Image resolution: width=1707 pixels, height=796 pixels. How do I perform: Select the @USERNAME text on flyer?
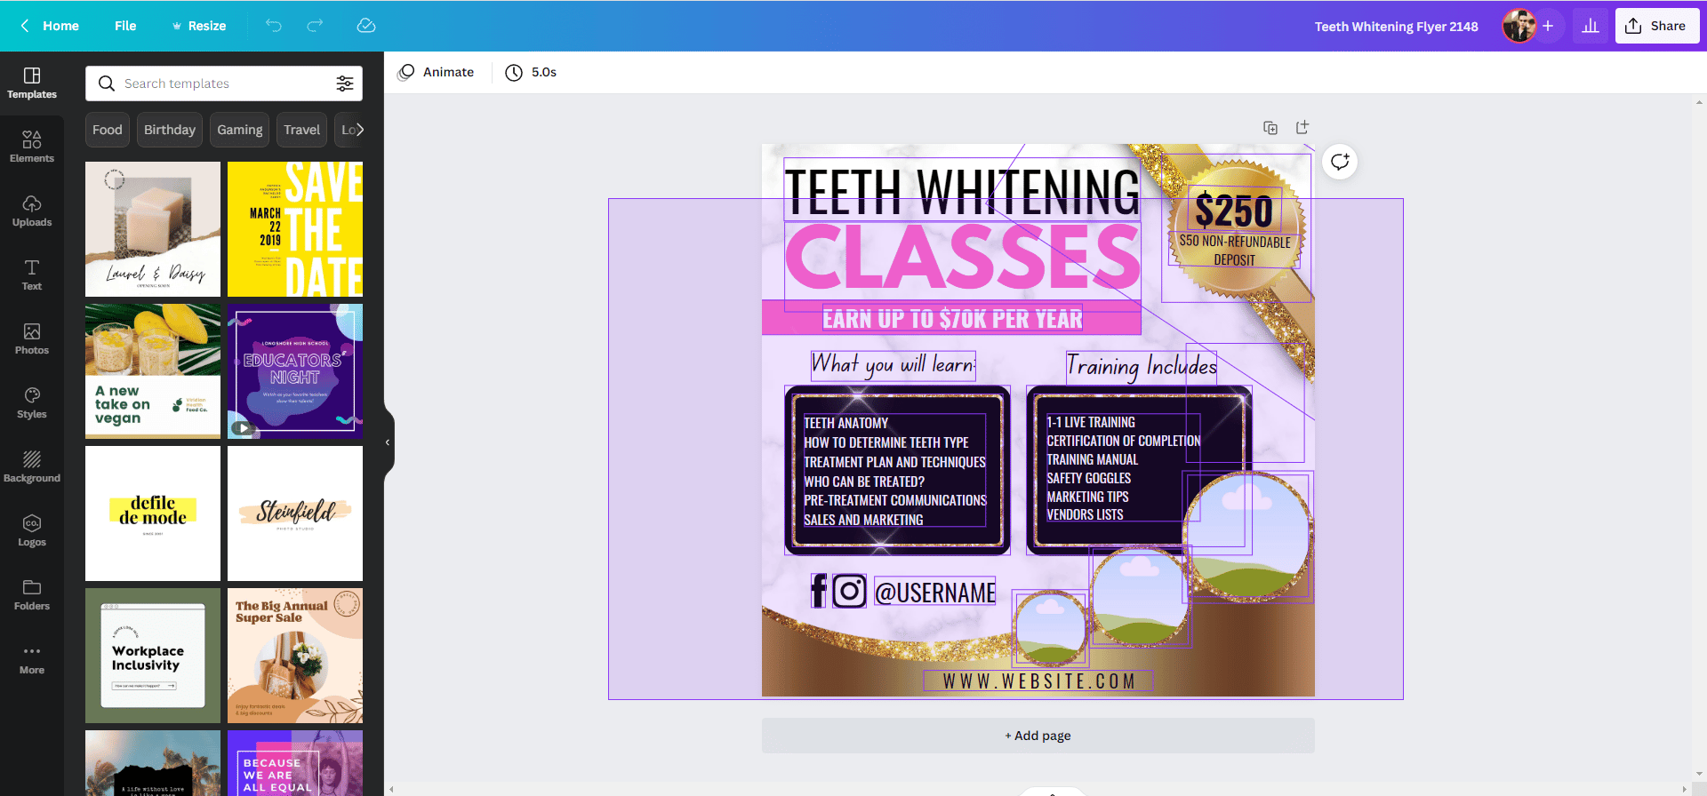coord(935,593)
